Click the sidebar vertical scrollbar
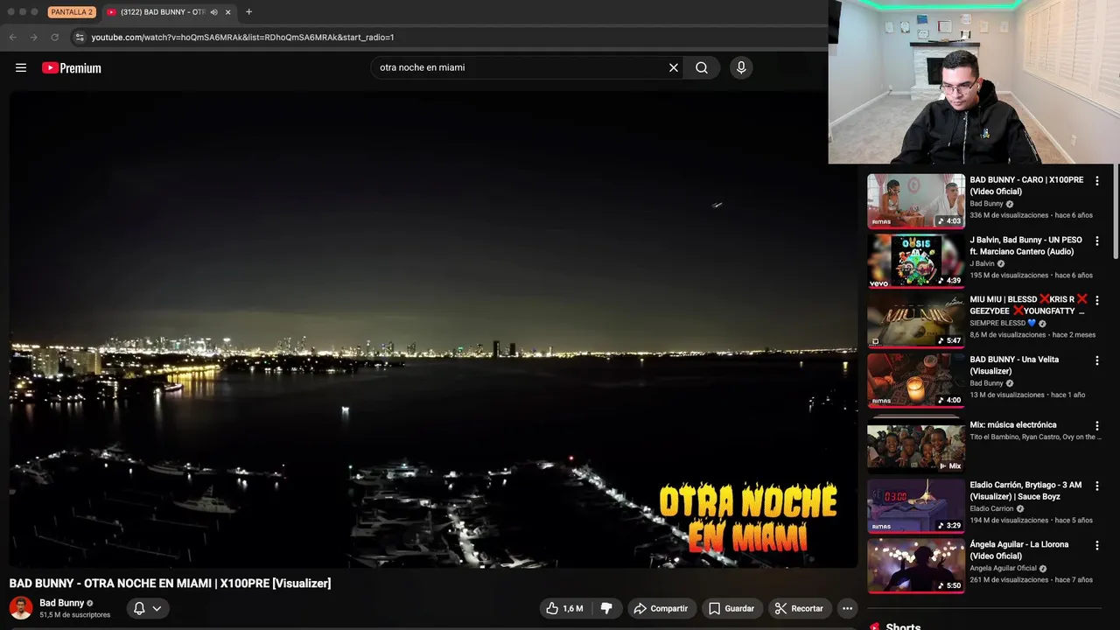This screenshot has width=1120, height=630. click(x=1116, y=210)
